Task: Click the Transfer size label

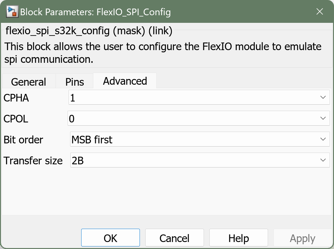Action: [x=33, y=161]
